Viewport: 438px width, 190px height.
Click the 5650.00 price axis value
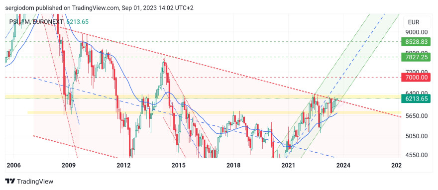pos(416,115)
